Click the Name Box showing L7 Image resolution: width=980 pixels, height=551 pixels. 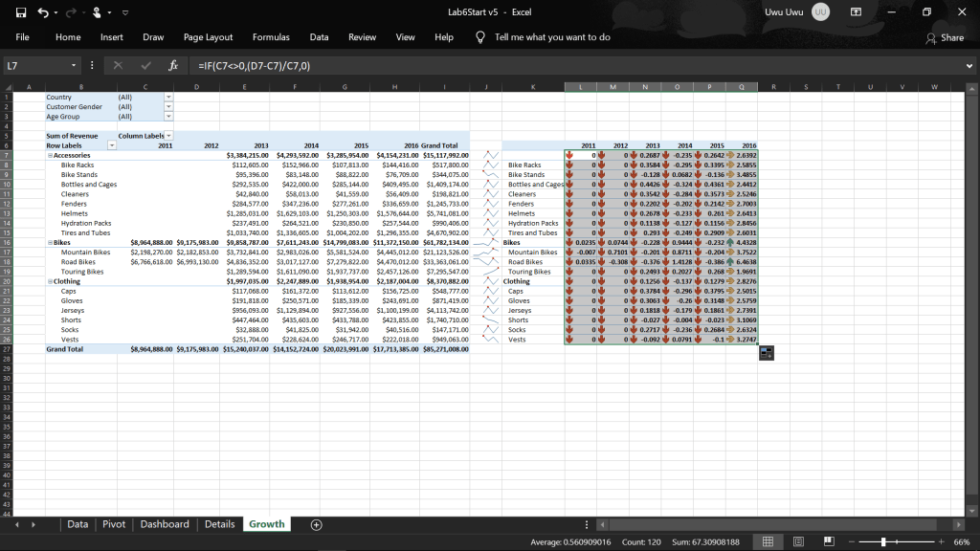38,66
